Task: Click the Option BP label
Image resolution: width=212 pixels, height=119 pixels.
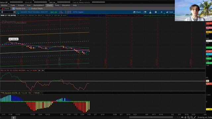Action: [4, 2]
